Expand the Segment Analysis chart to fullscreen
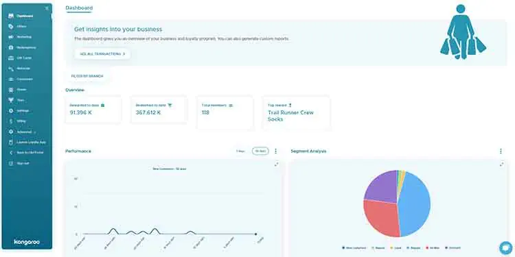Screen dimensions: 515x257 point(501,164)
